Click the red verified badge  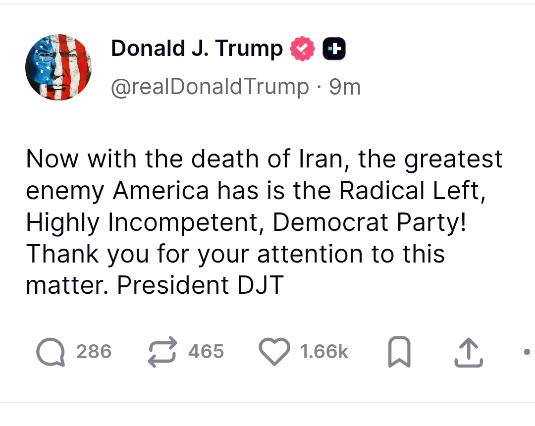click(x=302, y=49)
